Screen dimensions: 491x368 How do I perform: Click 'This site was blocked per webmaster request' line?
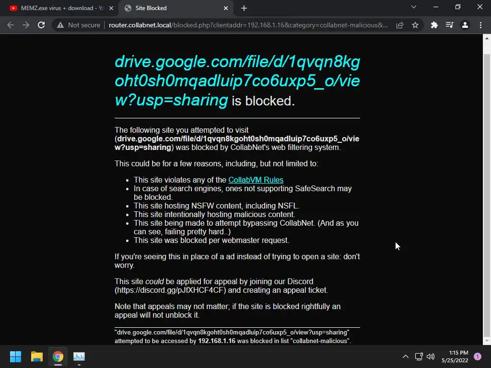pos(211,241)
